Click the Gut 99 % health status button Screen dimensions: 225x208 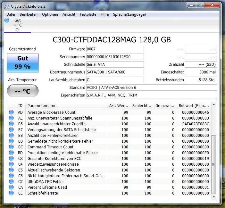tap(23, 63)
